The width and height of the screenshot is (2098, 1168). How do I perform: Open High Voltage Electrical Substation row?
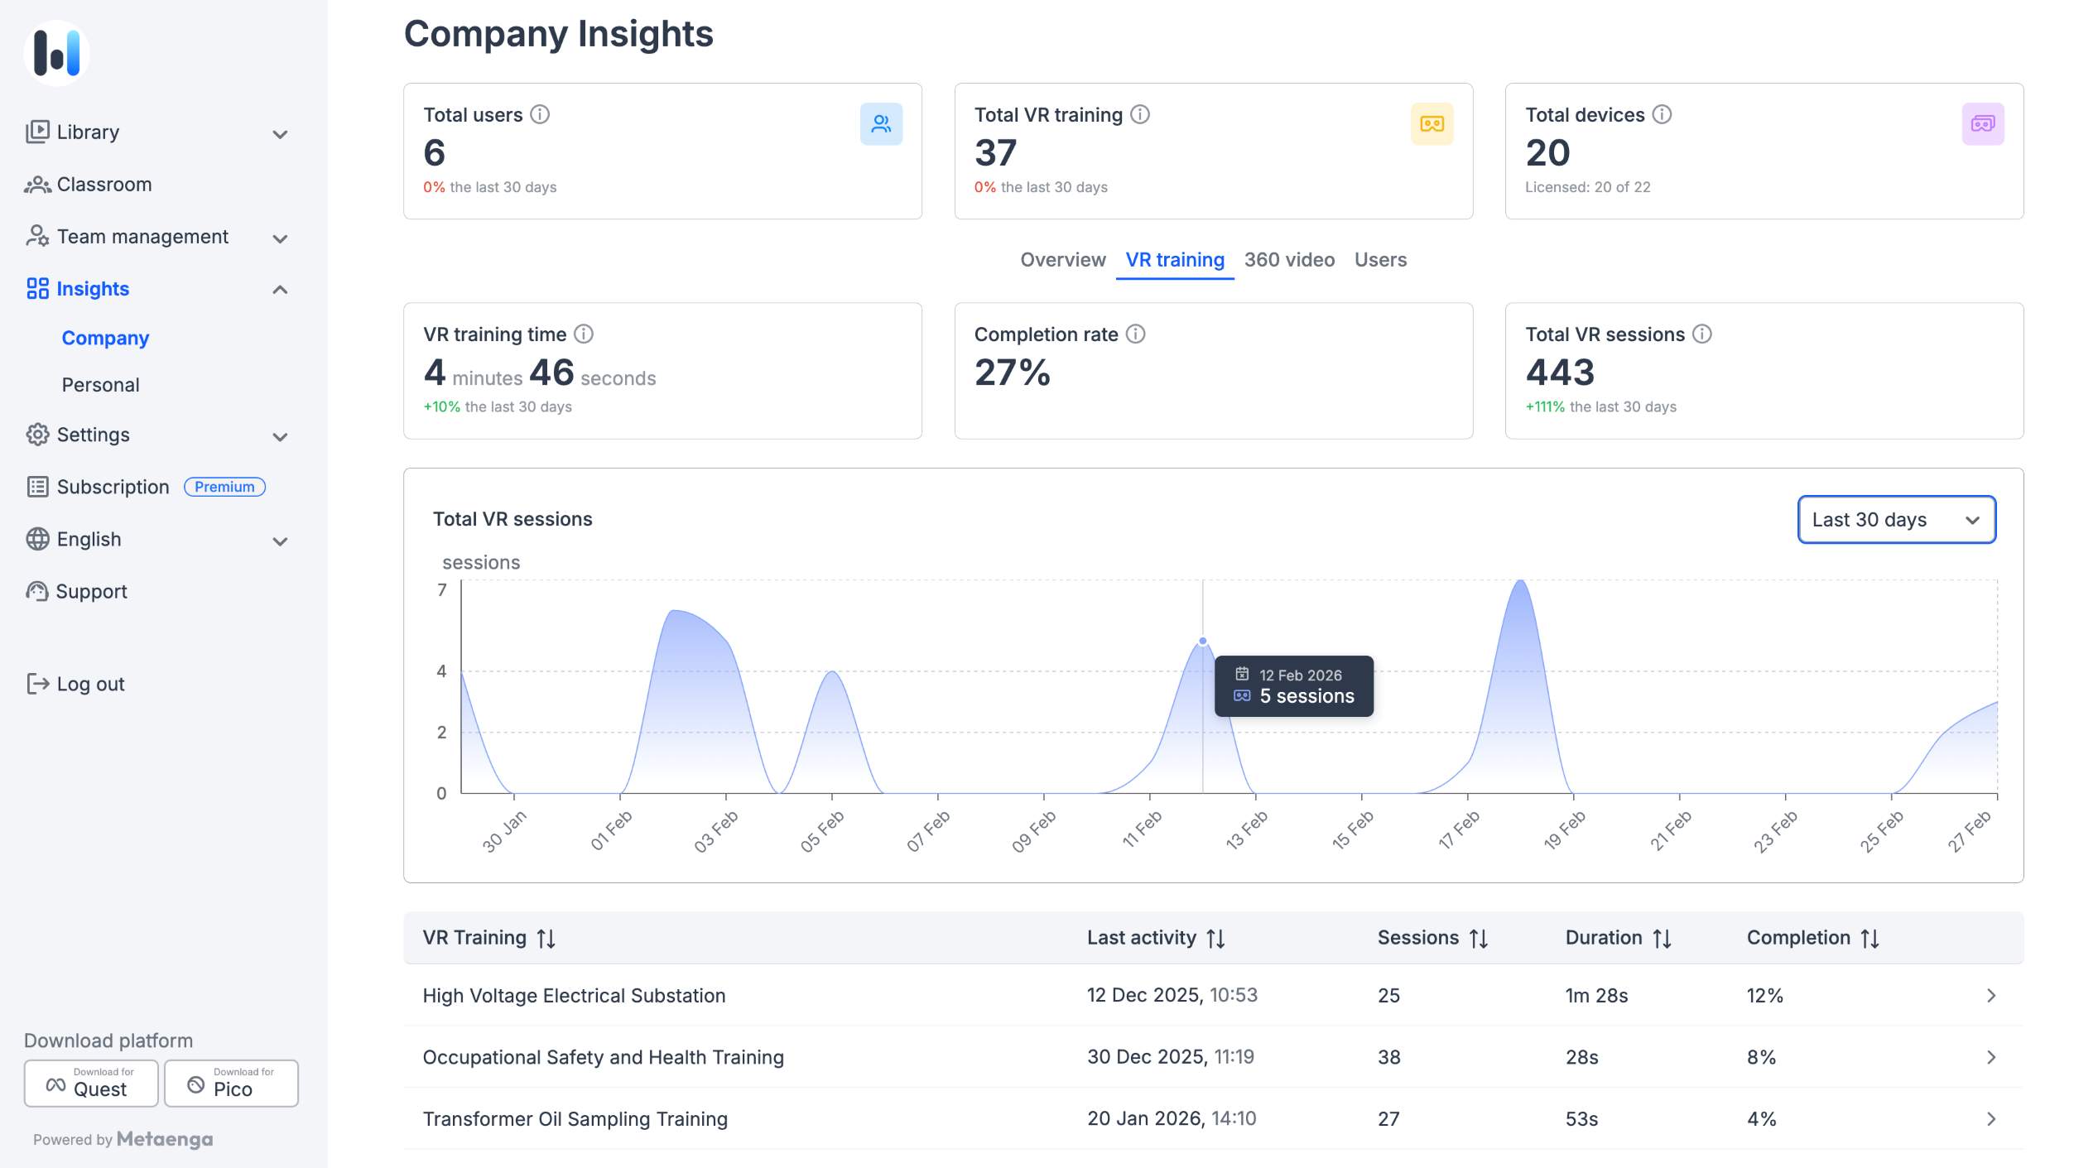pos(1213,995)
